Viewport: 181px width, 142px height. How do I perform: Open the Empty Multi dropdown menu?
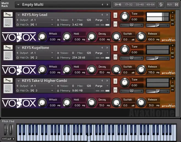coord(18,5)
